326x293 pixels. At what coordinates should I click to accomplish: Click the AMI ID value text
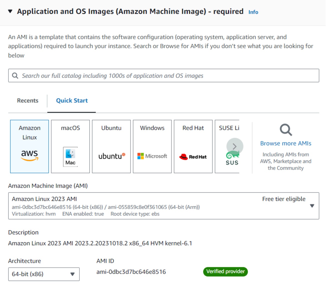click(x=131, y=272)
